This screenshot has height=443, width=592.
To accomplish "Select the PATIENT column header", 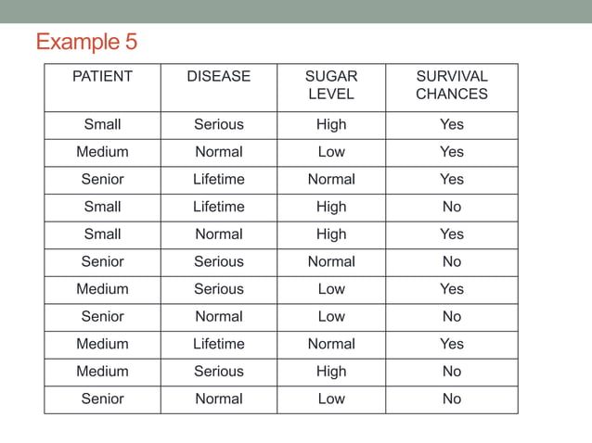I will tap(102, 76).
